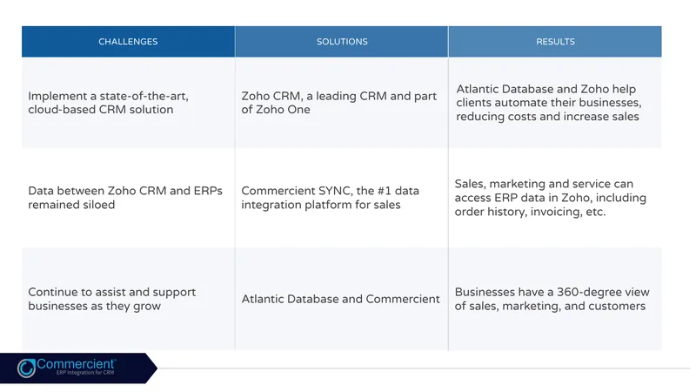Click the 'Atlantic Database and Commercient' solution cell
Image resolution: width=696 pixels, height=392 pixels.
pos(342,299)
